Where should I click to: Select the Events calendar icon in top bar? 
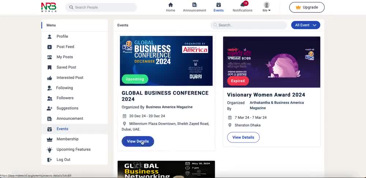tap(219, 5)
